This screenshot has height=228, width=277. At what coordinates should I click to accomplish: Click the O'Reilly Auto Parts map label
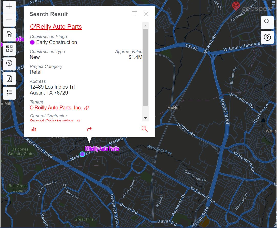pos(102,149)
